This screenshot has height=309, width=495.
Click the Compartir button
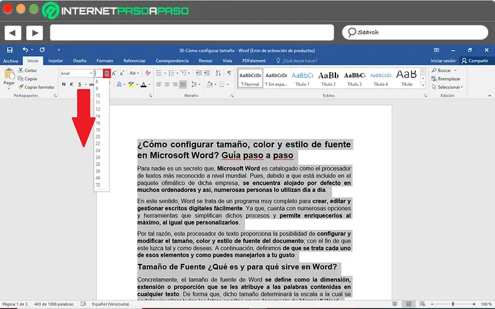(x=475, y=61)
